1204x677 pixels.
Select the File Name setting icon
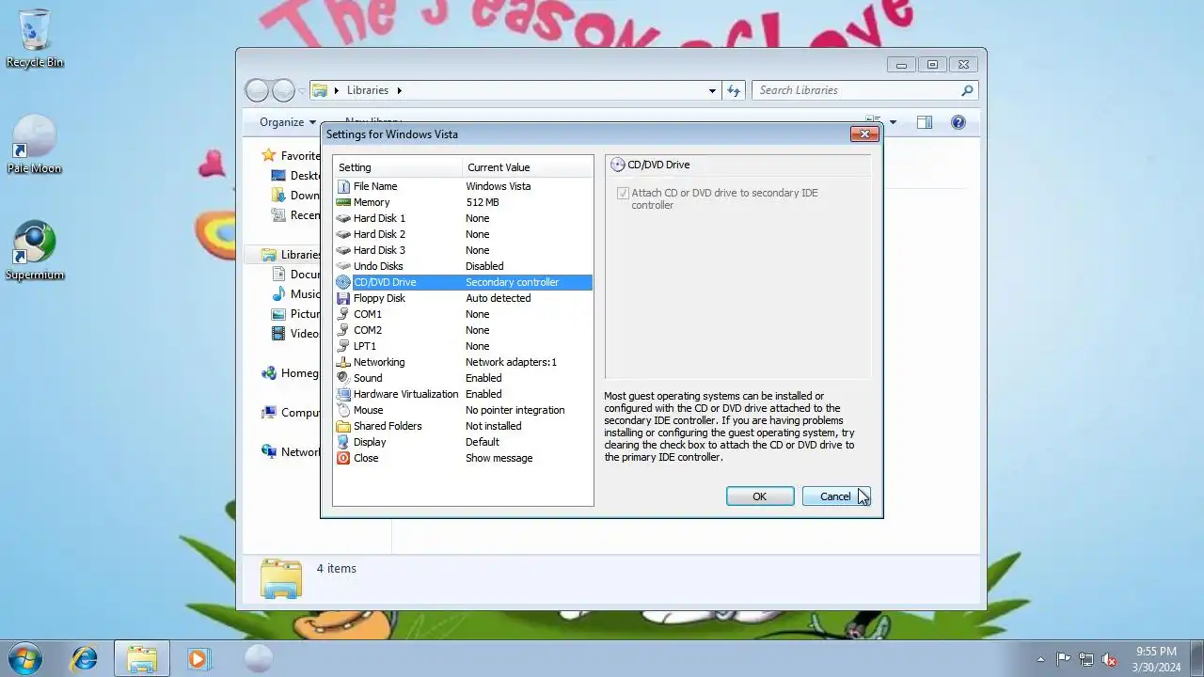pyautogui.click(x=343, y=186)
